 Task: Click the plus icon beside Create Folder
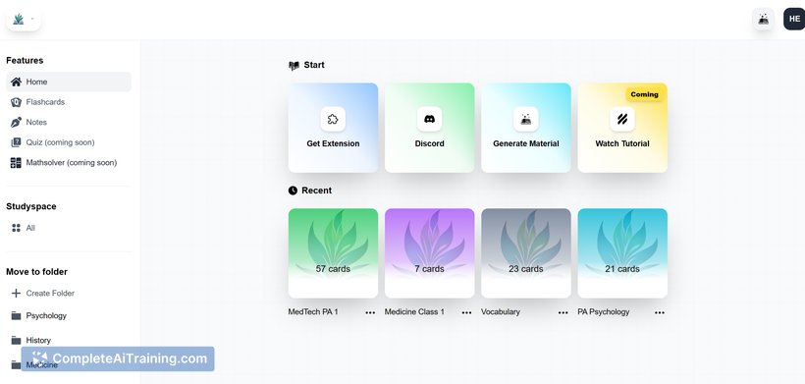16,293
